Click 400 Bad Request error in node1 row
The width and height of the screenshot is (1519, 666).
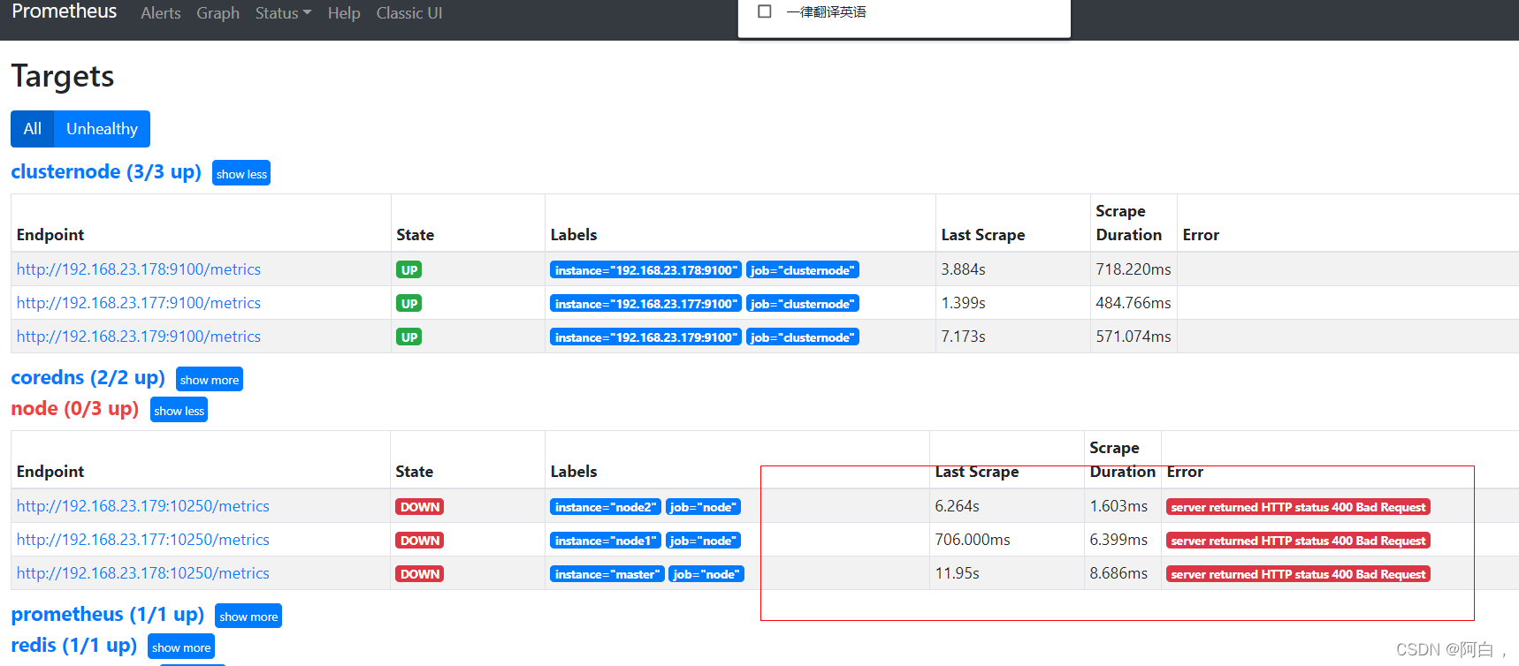tap(1298, 541)
